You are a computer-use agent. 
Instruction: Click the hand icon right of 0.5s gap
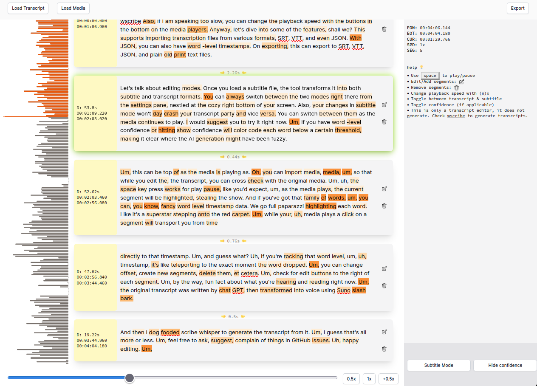coord(243,316)
